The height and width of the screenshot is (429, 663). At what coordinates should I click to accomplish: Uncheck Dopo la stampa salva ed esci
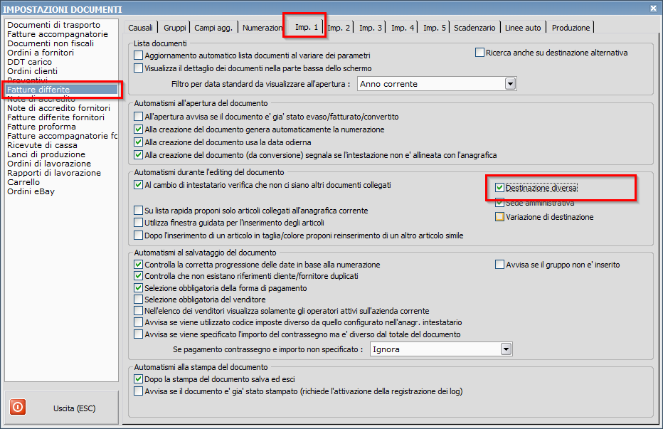click(138, 378)
